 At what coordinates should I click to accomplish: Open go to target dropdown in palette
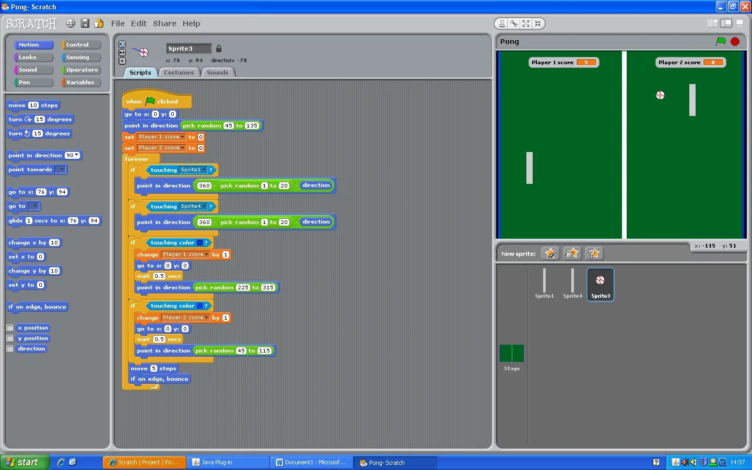(x=34, y=206)
